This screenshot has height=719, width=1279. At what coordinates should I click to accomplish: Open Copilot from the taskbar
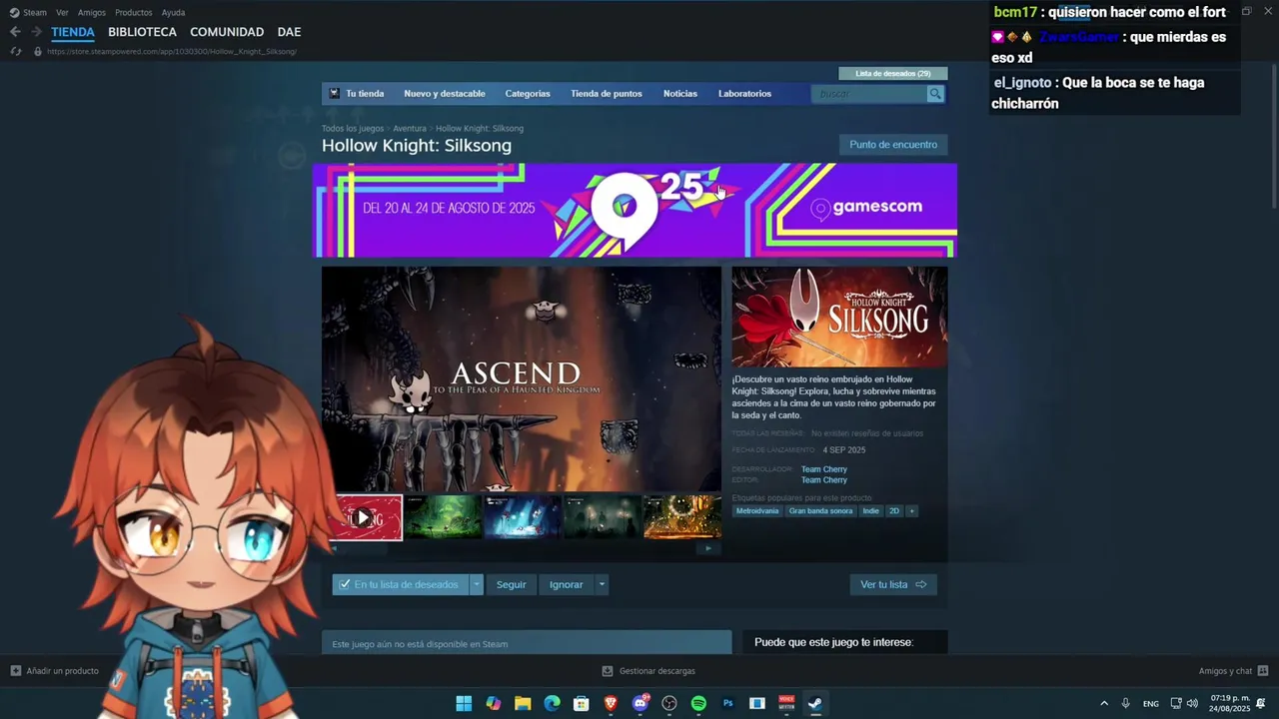point(493,704)
